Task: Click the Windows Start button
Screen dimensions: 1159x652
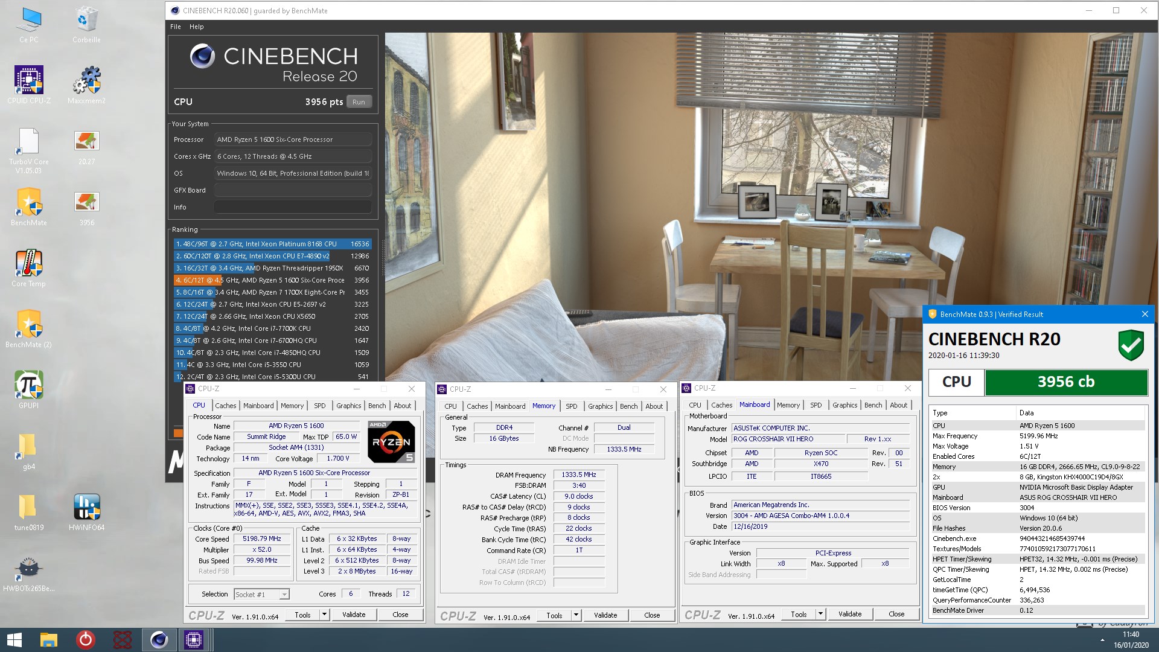Action: click(x=14, y=640)
